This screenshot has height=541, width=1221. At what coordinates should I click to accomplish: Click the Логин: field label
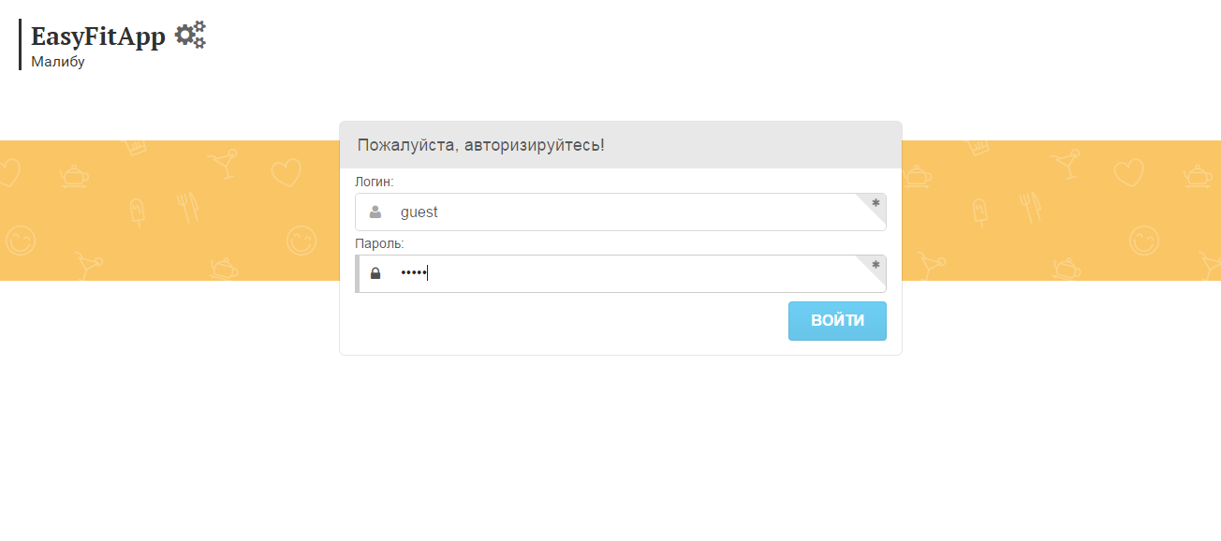pyautogui.click(x=375, y=182)
